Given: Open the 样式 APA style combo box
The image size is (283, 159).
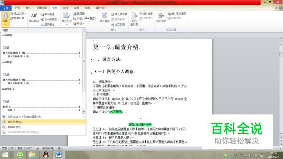Looking at the screenshot, I should (x=90, y=18).
